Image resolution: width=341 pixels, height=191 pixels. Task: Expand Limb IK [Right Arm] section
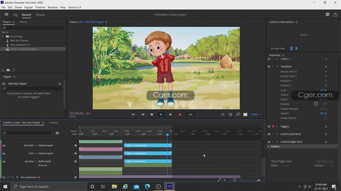click(x=277, y=142)
